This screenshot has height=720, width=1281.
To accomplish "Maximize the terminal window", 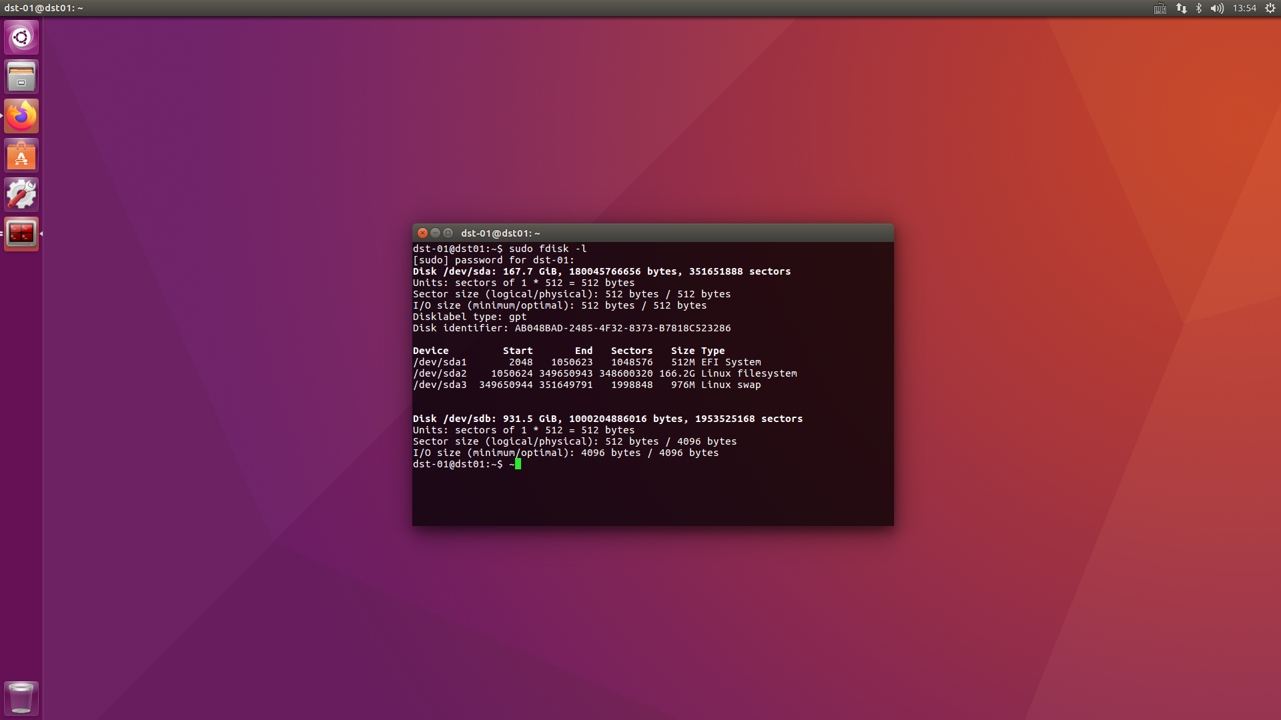I will click(448, 233).
